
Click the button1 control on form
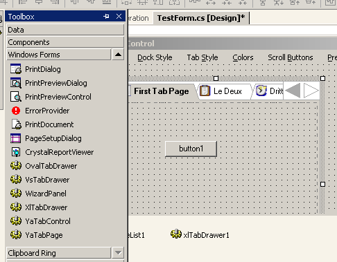[191, 149]
